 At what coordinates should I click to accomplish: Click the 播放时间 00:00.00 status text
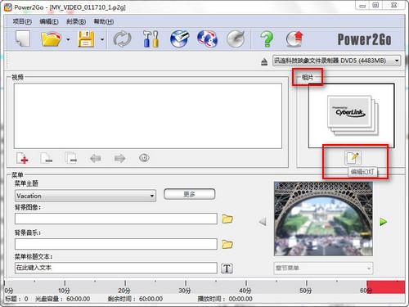click(x=225, y=299)
